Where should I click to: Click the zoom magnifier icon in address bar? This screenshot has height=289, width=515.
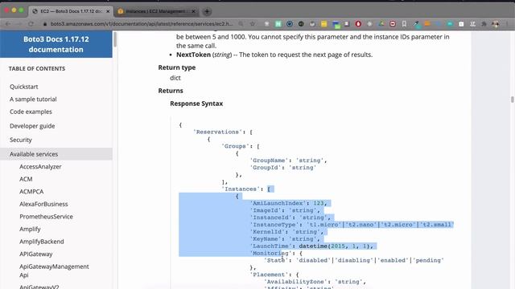[241, 24]
